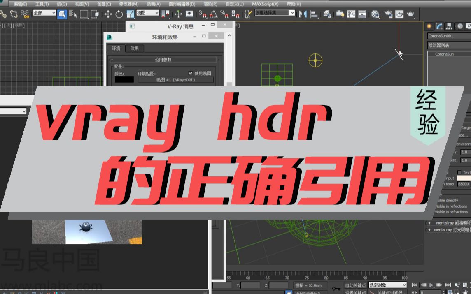471x294 pixels.
Task: Click the 贴图 #1 (VRayHDRI) environment map button
Action: click(176, 79)
